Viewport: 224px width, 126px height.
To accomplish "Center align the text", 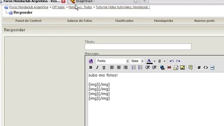I will click(119, 68).
